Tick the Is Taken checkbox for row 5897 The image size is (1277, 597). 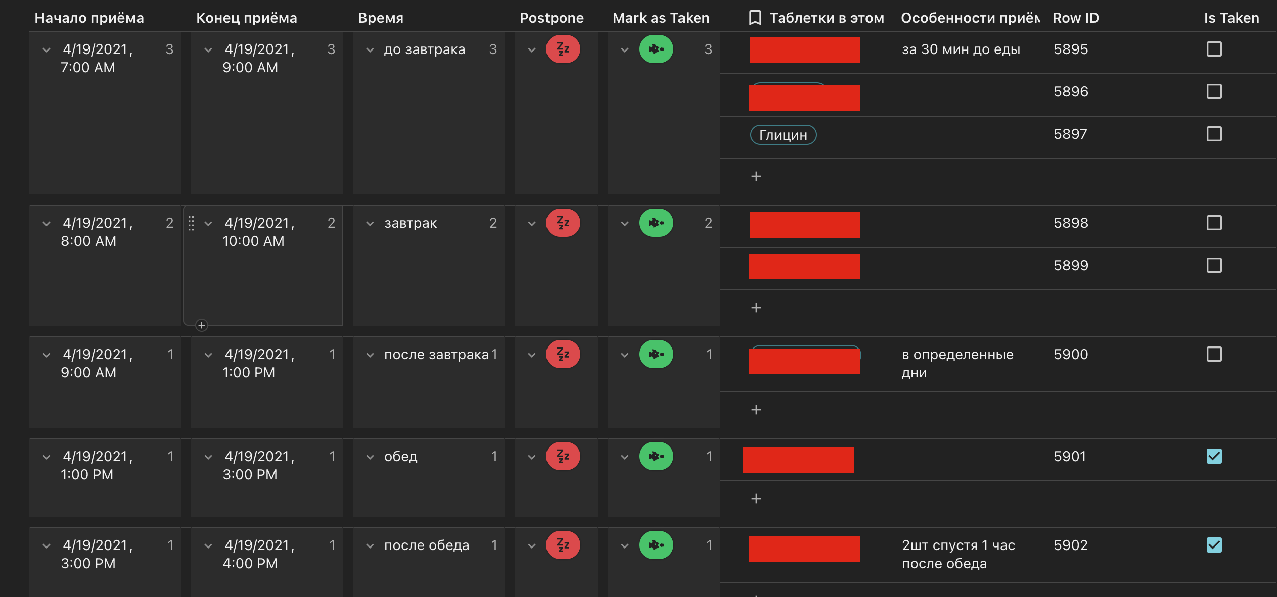(1214, 134)
